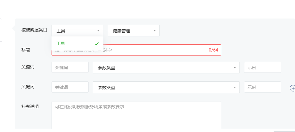Click the second 关键词 input box
This screenshot has height=132, width=295.
[x=70, y=87]
